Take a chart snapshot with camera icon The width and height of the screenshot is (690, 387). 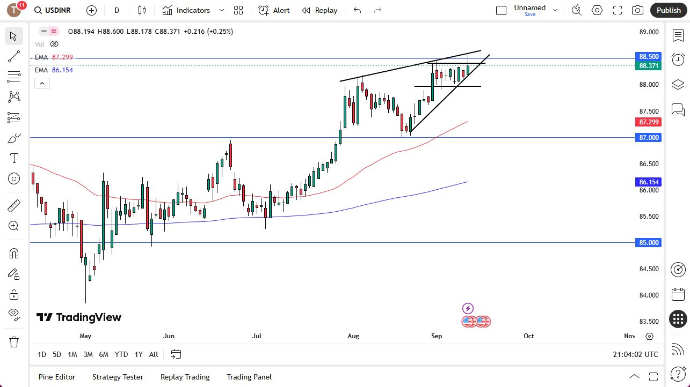coord(637,10)
